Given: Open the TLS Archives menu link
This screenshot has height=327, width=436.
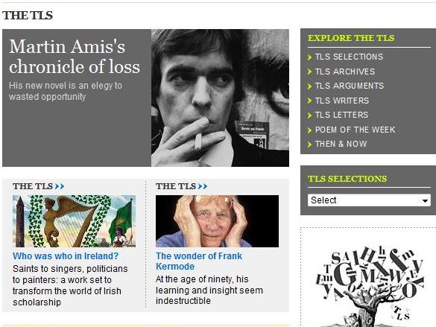Looking at the screenshot, I should 345,72.
